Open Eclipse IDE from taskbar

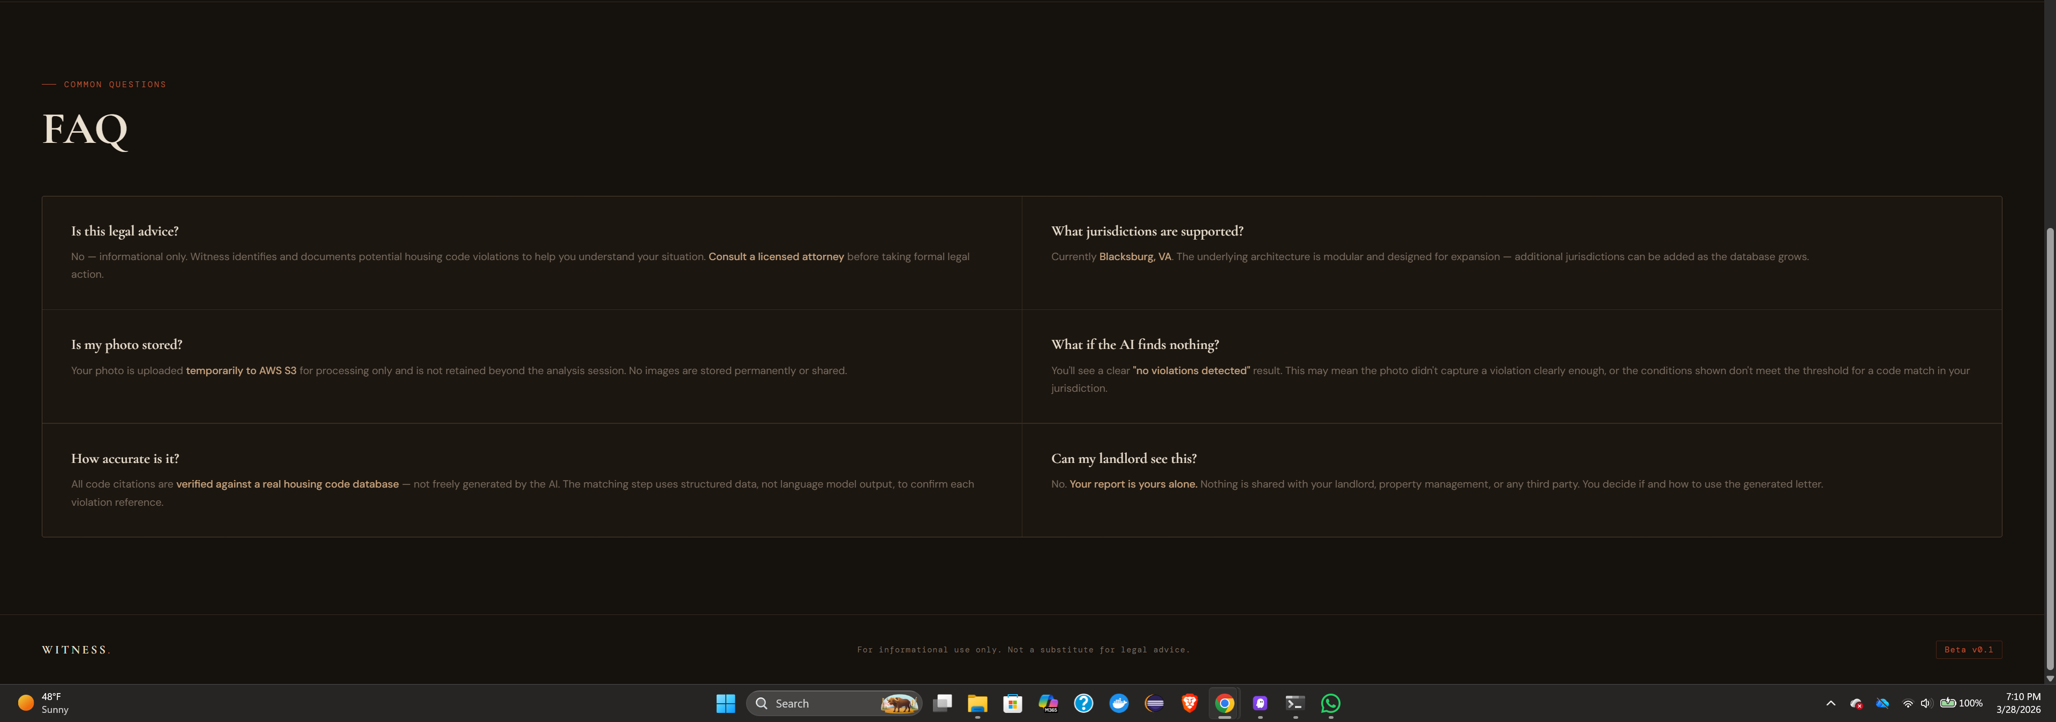(1154, 703)
